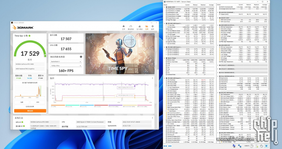282x149 pixels.
Task: Select the 结果 results tab
Action: coord(147,28)
